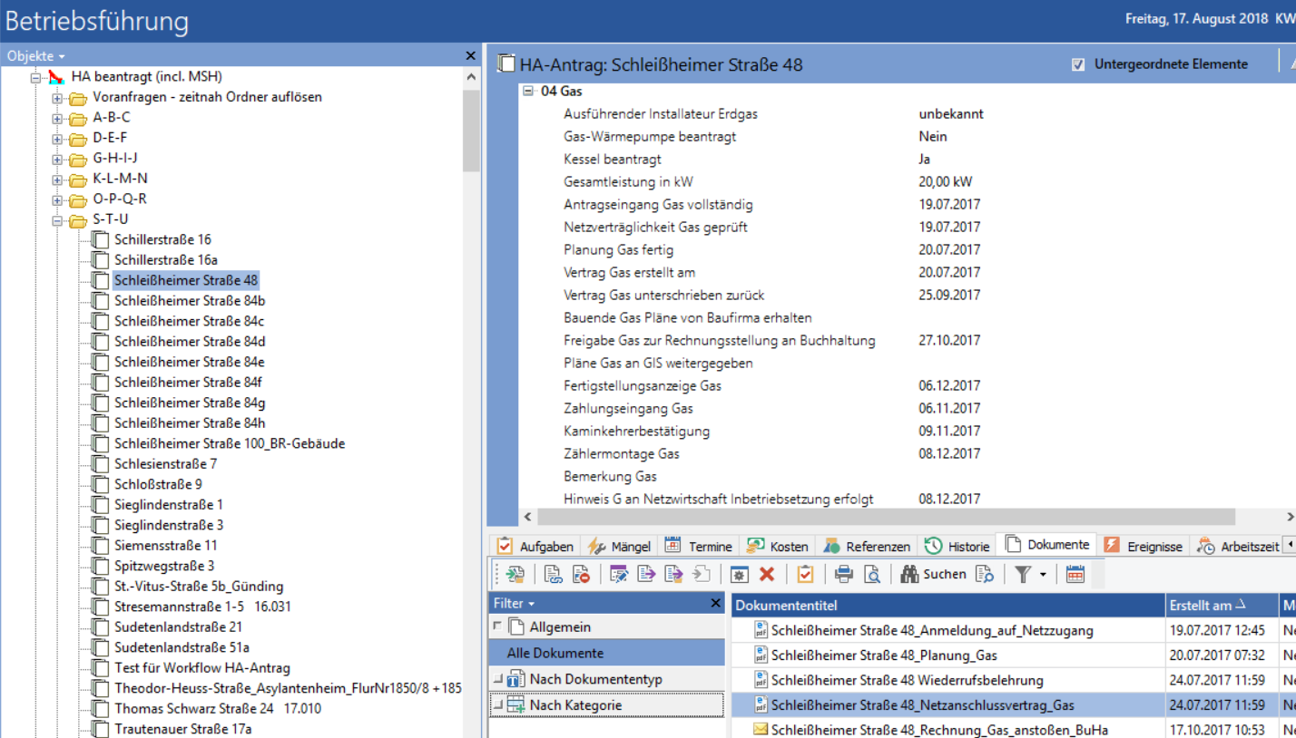
Task: Click the horizontal scrollbar under Gas details
Action: click(885, 516)
